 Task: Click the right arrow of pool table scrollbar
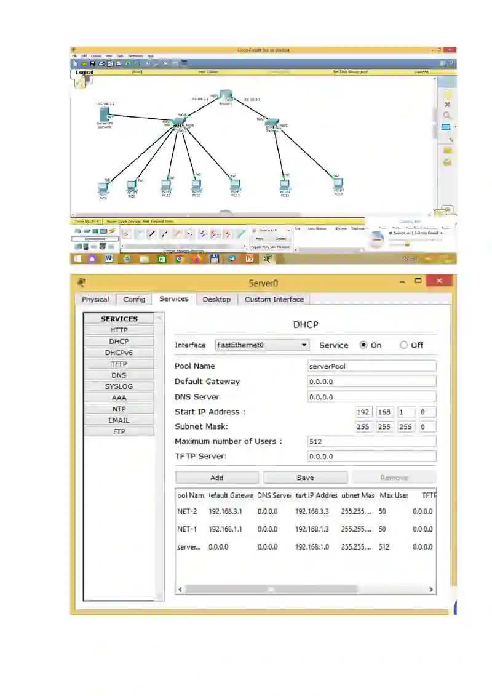(430, 590)
